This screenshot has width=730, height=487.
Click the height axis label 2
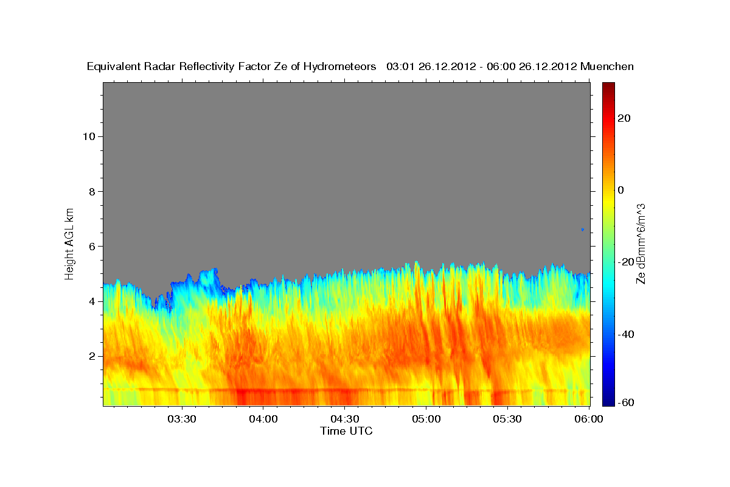(x=92, y=356)
